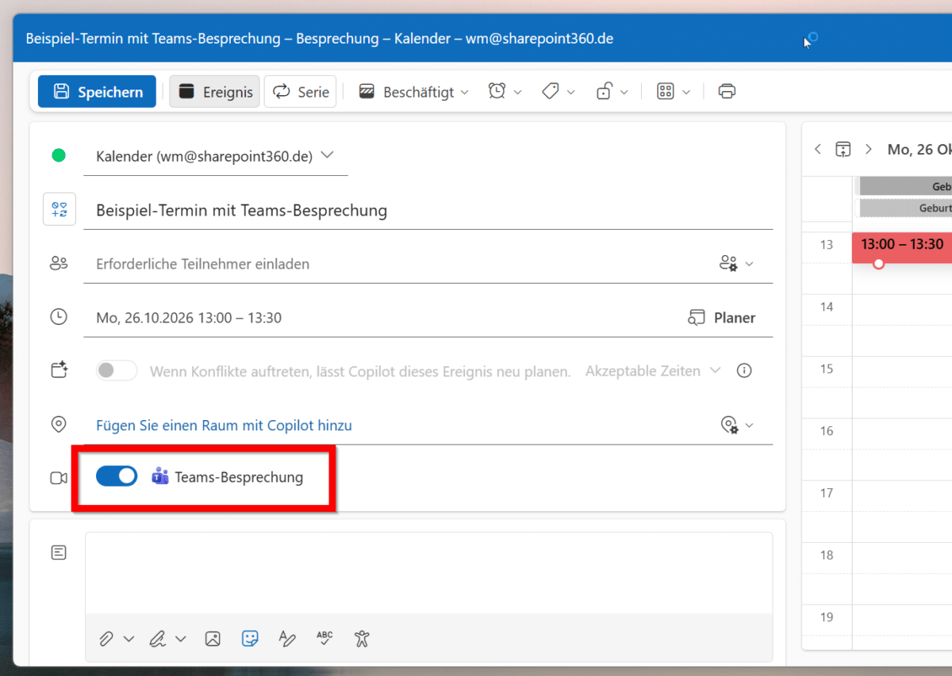Click the 14 hour time slot
This screenshot has width=952, height=676.
902,325
